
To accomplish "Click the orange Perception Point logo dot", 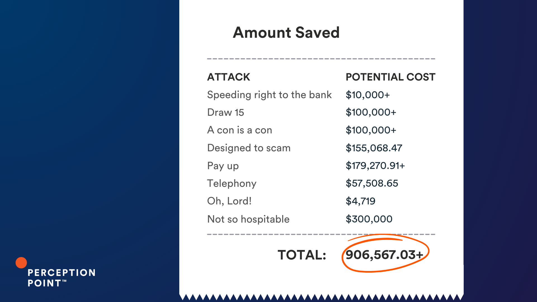I will 21,263.
